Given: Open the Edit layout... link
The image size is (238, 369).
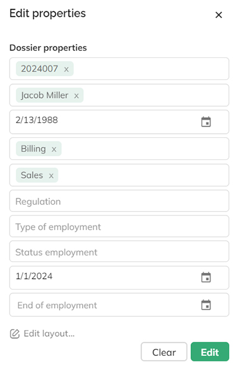Looking at the screenshot, I should coord(49,334).
